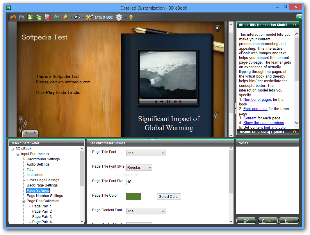Click the (715 X 500) size label
Screen dimensions: 310x235
[104, 17]
